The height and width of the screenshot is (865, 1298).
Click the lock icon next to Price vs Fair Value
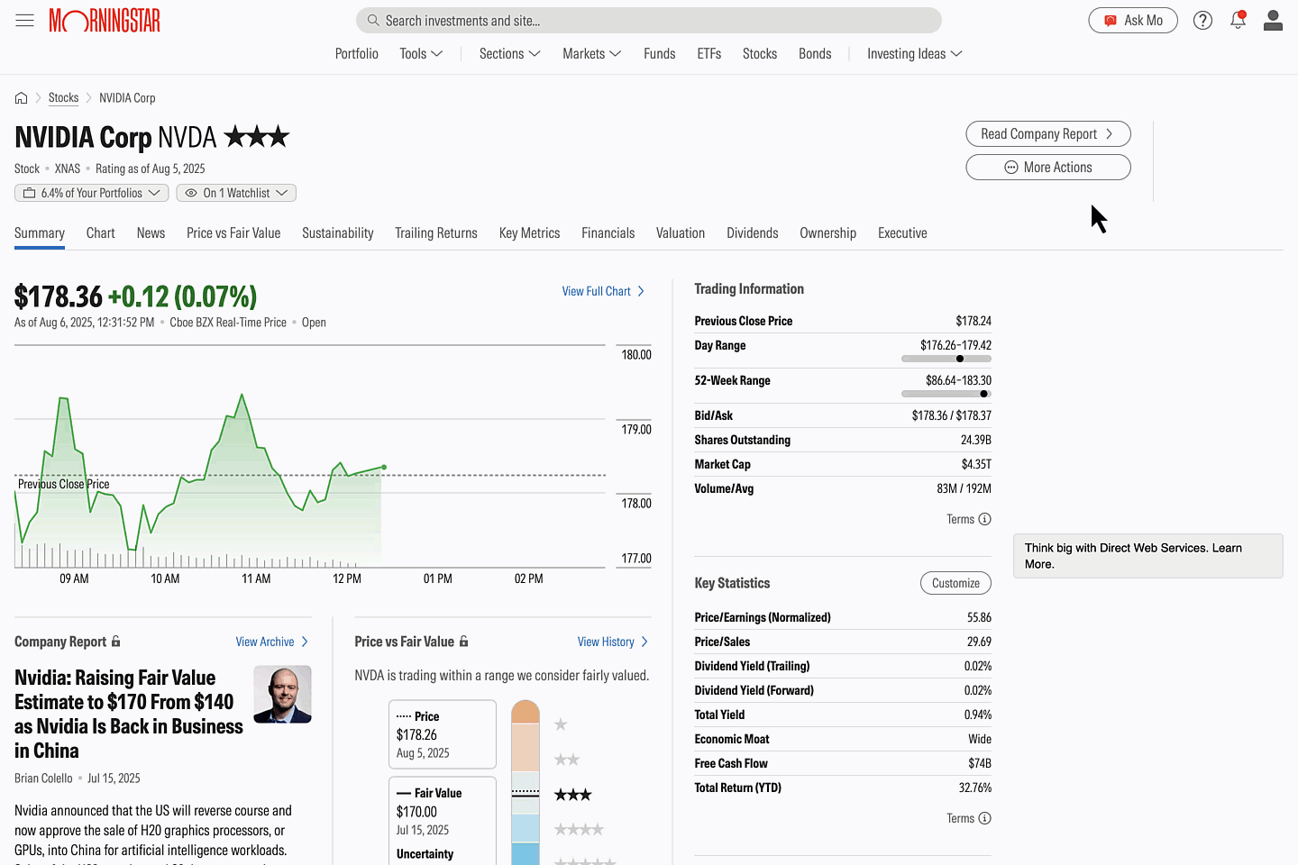click(463, 642)
